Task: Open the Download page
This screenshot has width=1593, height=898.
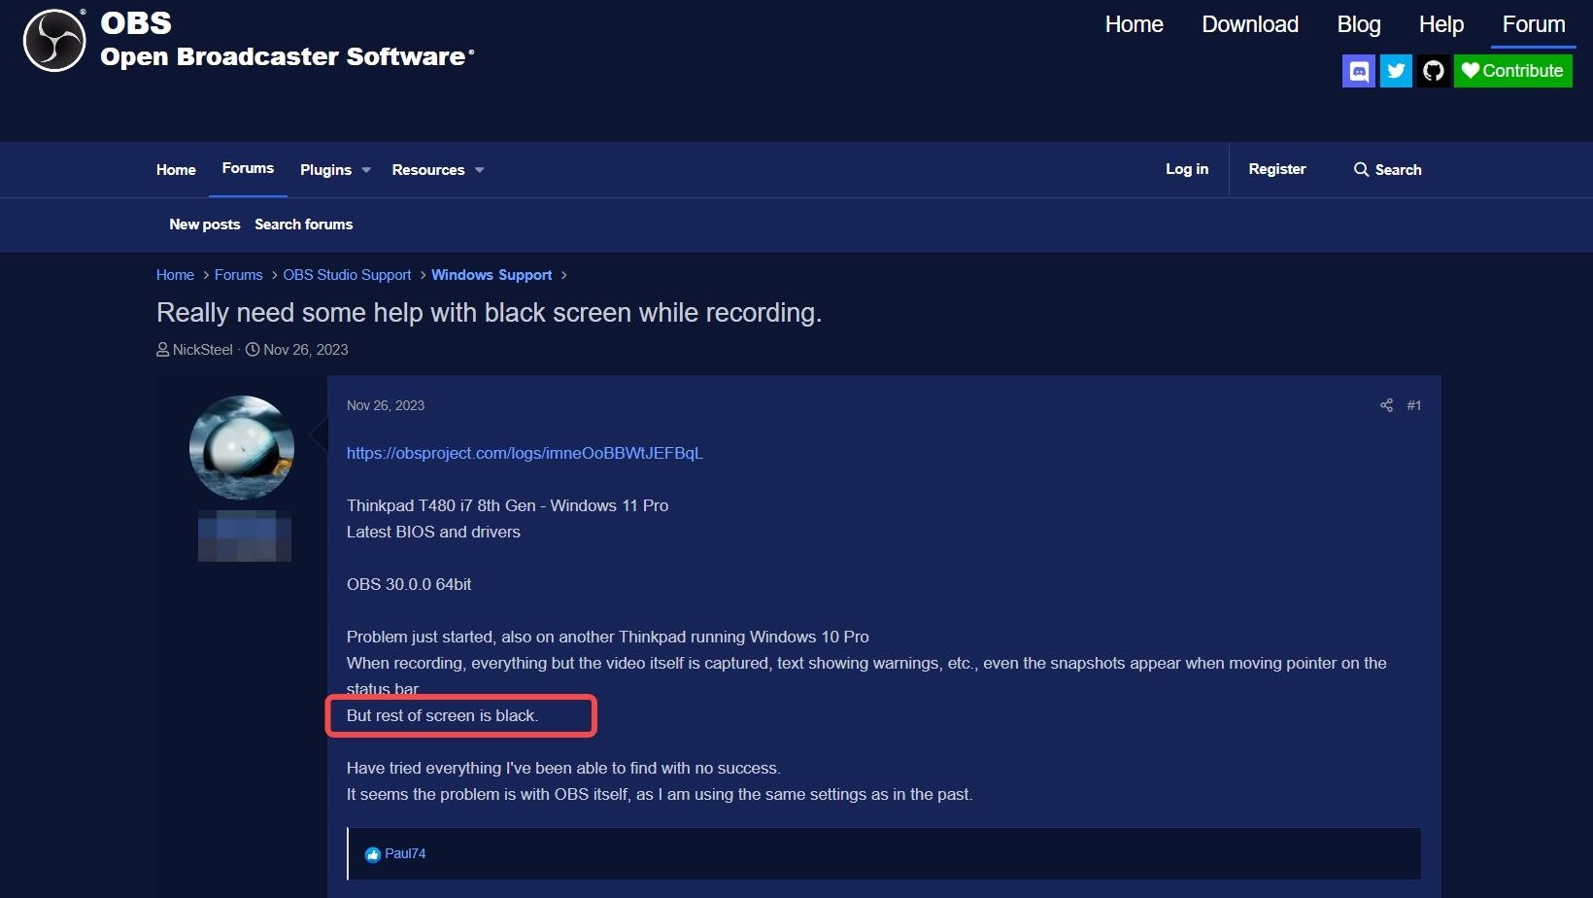Action: coord(1250,24)
